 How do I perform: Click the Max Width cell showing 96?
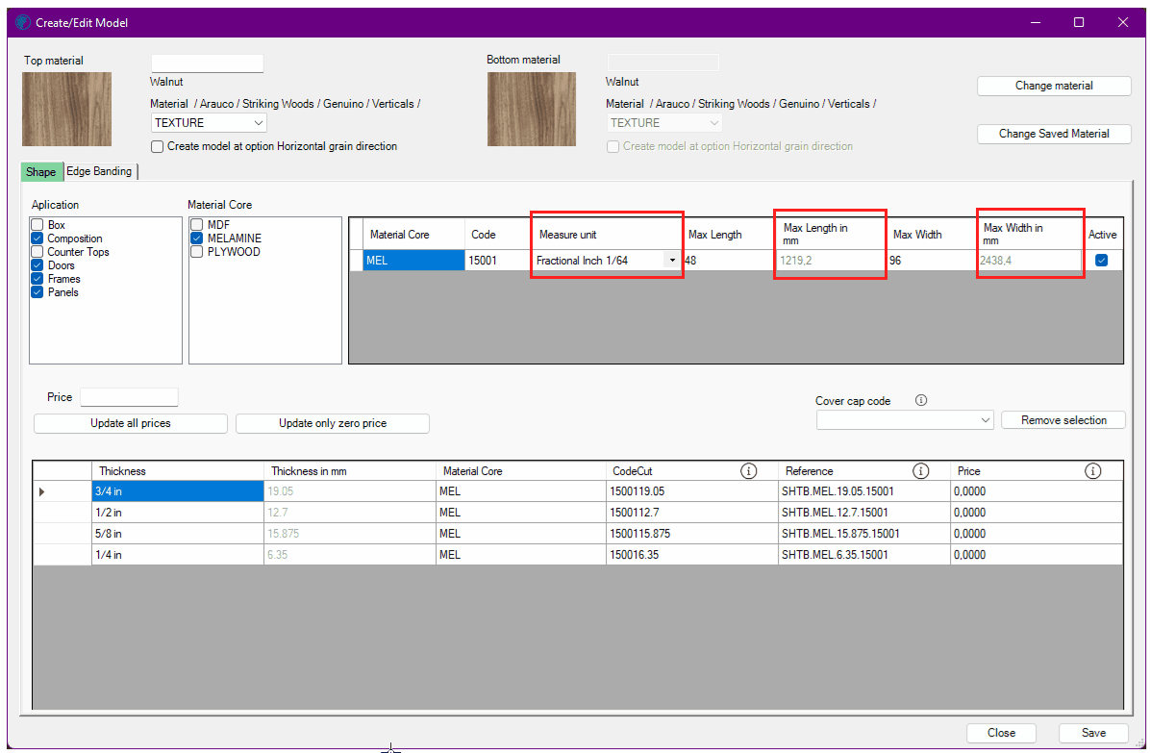pos(932,261)
